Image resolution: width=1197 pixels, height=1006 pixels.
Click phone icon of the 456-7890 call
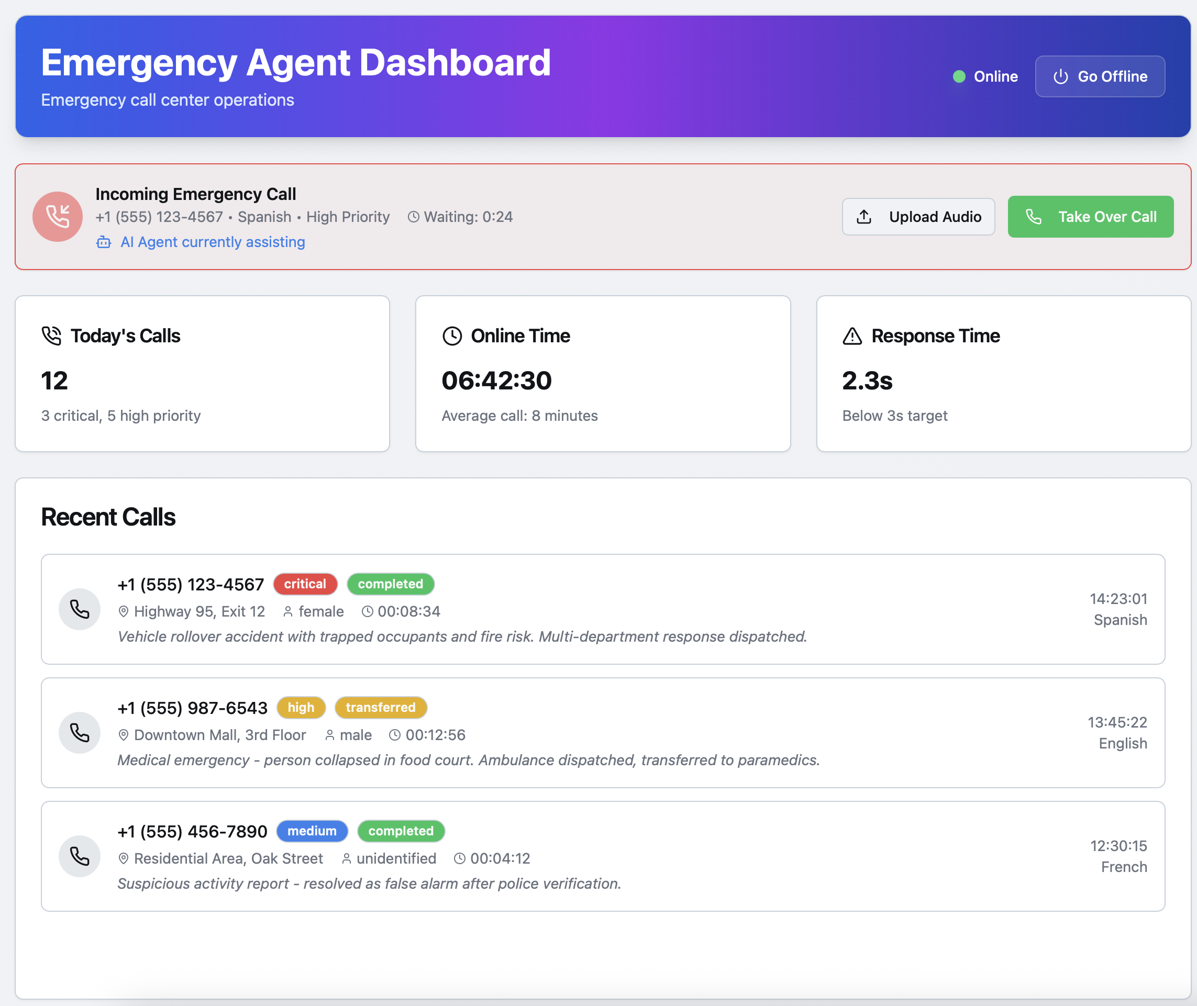point(79,857)
